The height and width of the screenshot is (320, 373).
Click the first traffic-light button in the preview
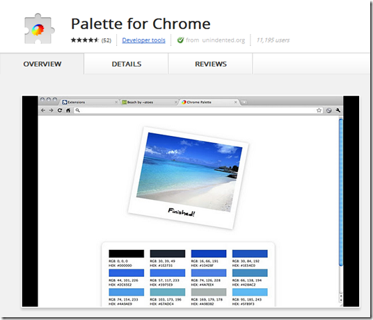click(42, 99)
